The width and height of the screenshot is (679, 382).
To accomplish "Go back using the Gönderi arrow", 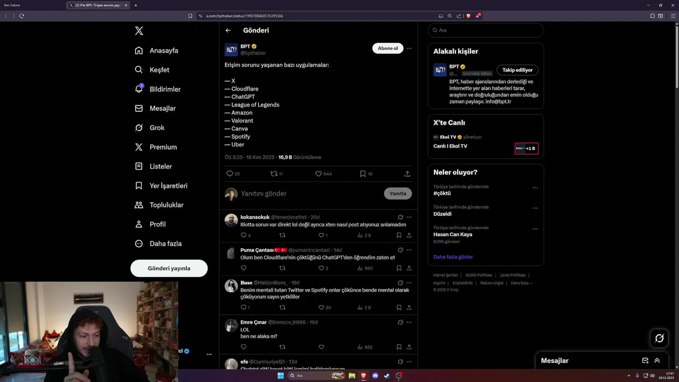I will tap(228, 30).
